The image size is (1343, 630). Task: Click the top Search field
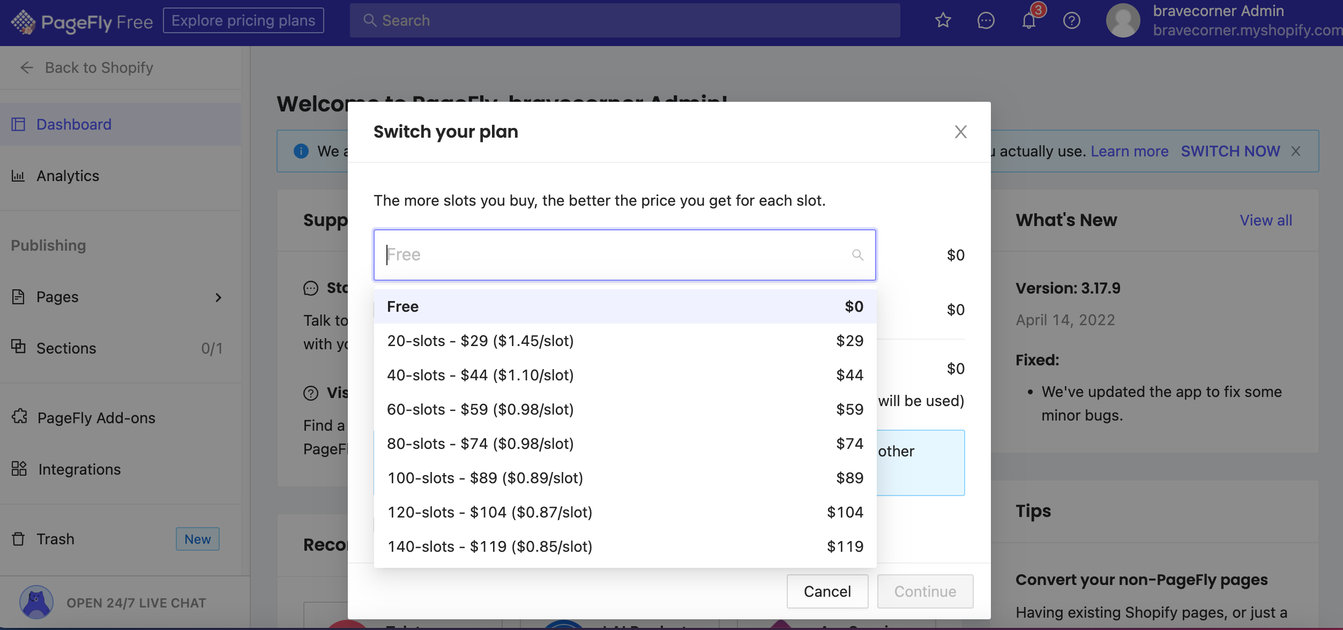point(625,20)
